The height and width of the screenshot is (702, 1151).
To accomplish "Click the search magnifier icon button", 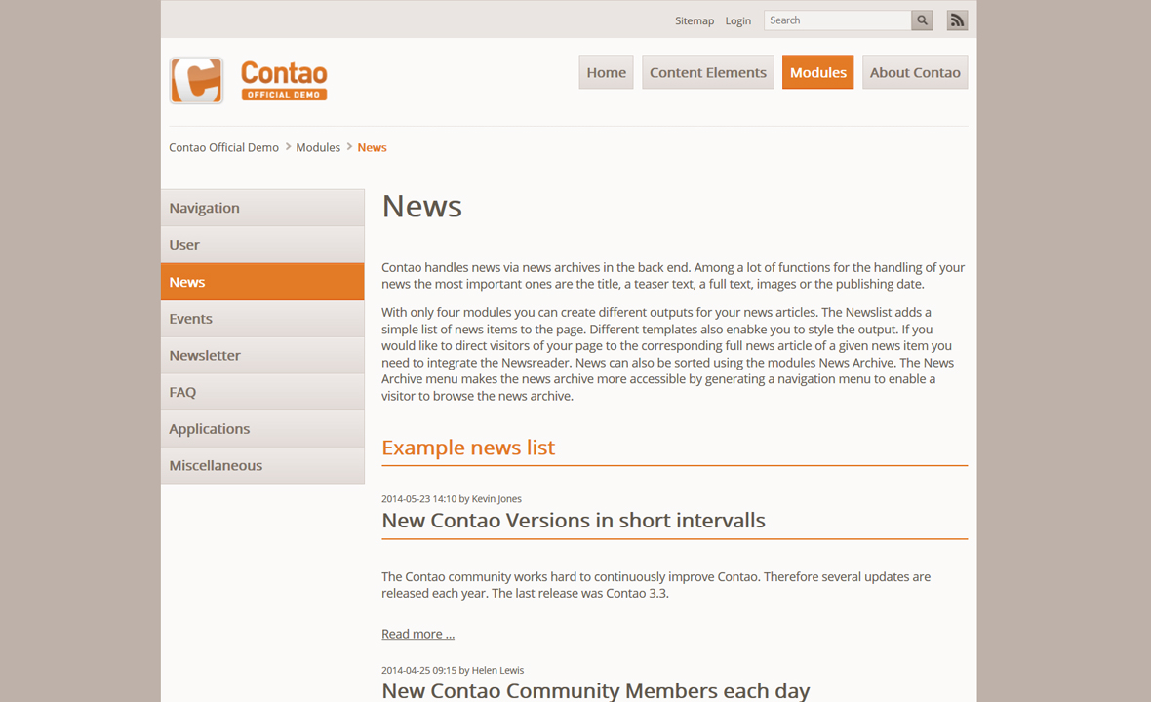I will (x=922, y=20).
